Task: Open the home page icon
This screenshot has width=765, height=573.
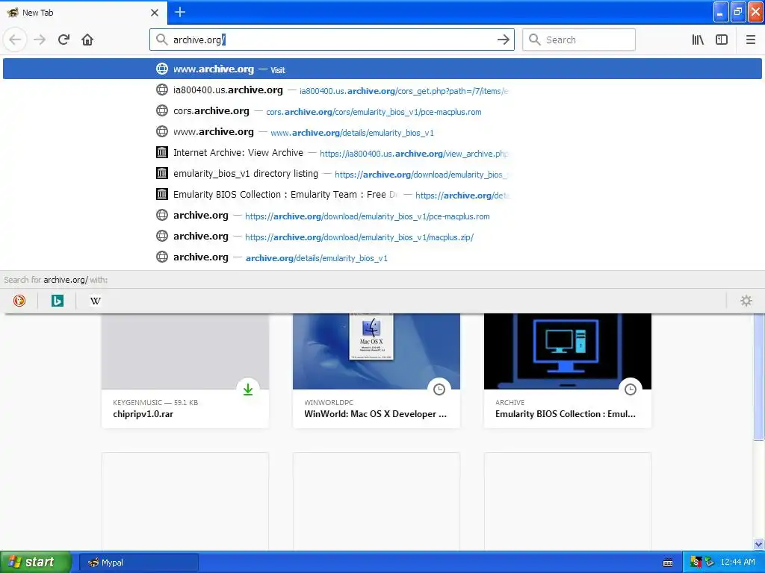Action: [x=87, y=40]
